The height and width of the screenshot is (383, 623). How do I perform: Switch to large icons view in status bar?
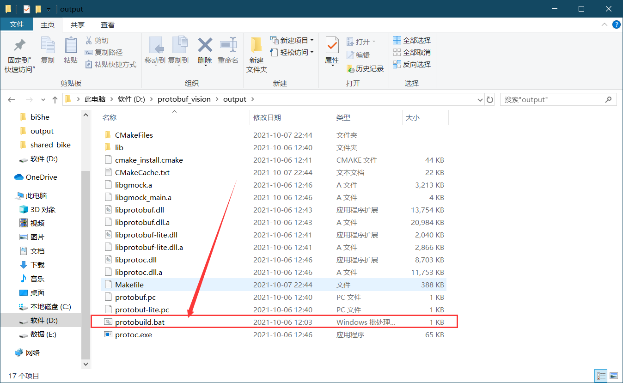point(614,376)
